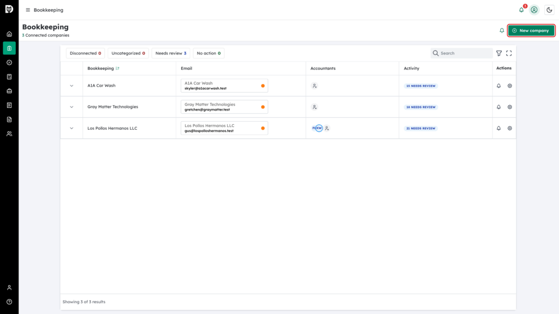The height and width of the screenshot is (314, 559).
Task: Filter by Needs review tab
Action: tap(171, 53)
